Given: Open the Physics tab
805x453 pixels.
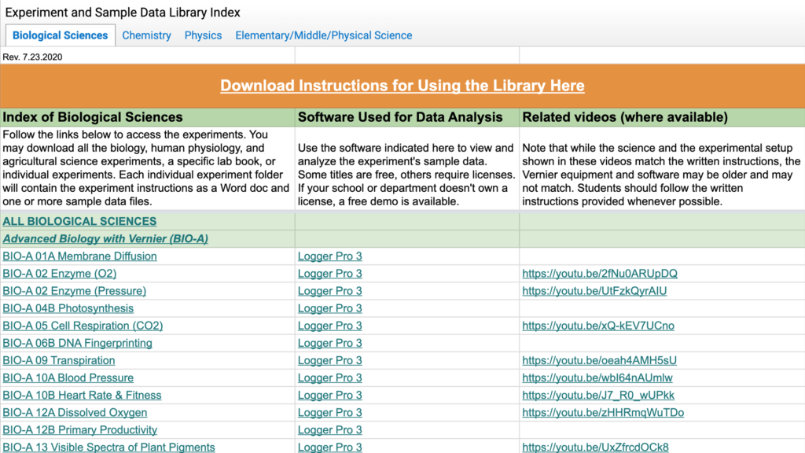Looking at the screenshot, I should tap(203, 35).
